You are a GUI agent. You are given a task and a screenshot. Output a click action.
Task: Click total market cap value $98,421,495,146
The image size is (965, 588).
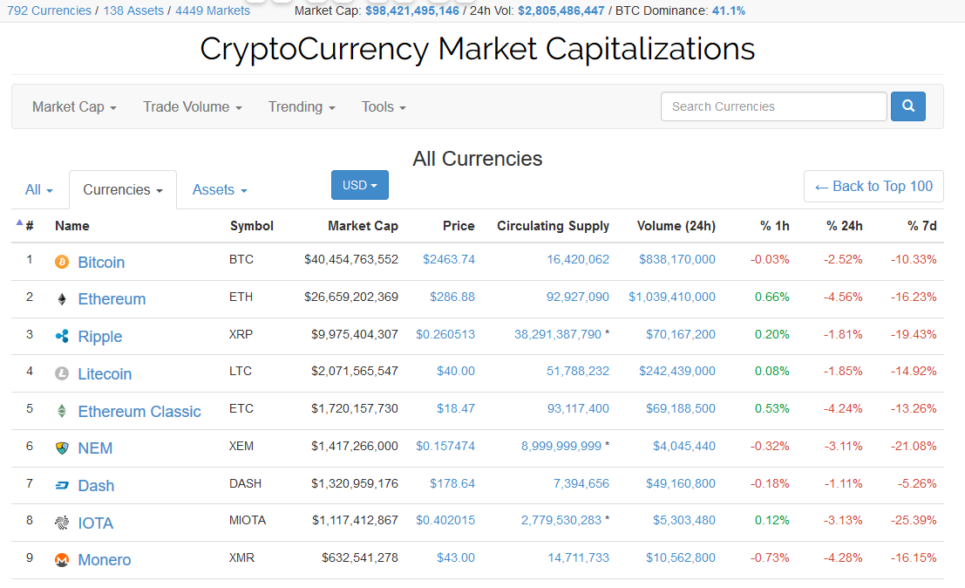(411, 10)
